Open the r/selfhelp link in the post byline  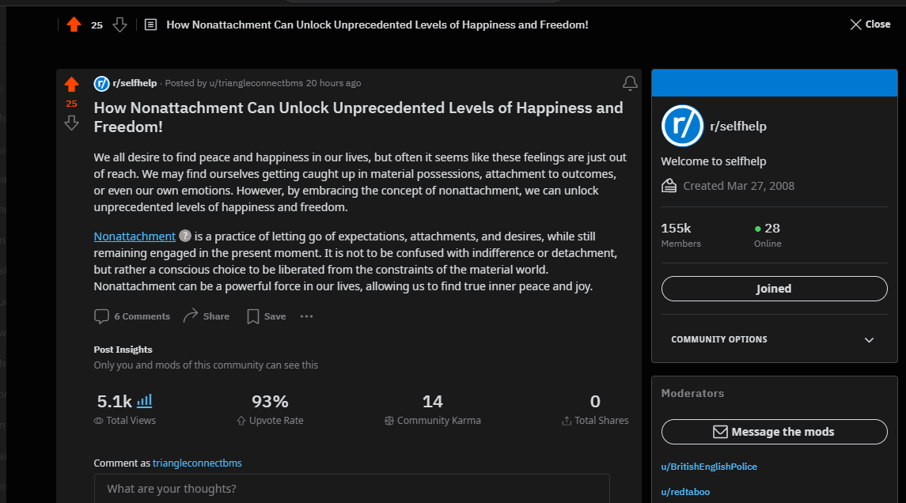point(135,83)
